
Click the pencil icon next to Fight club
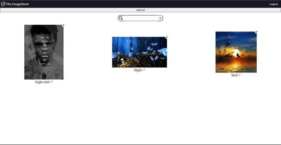tap(52, 82)
